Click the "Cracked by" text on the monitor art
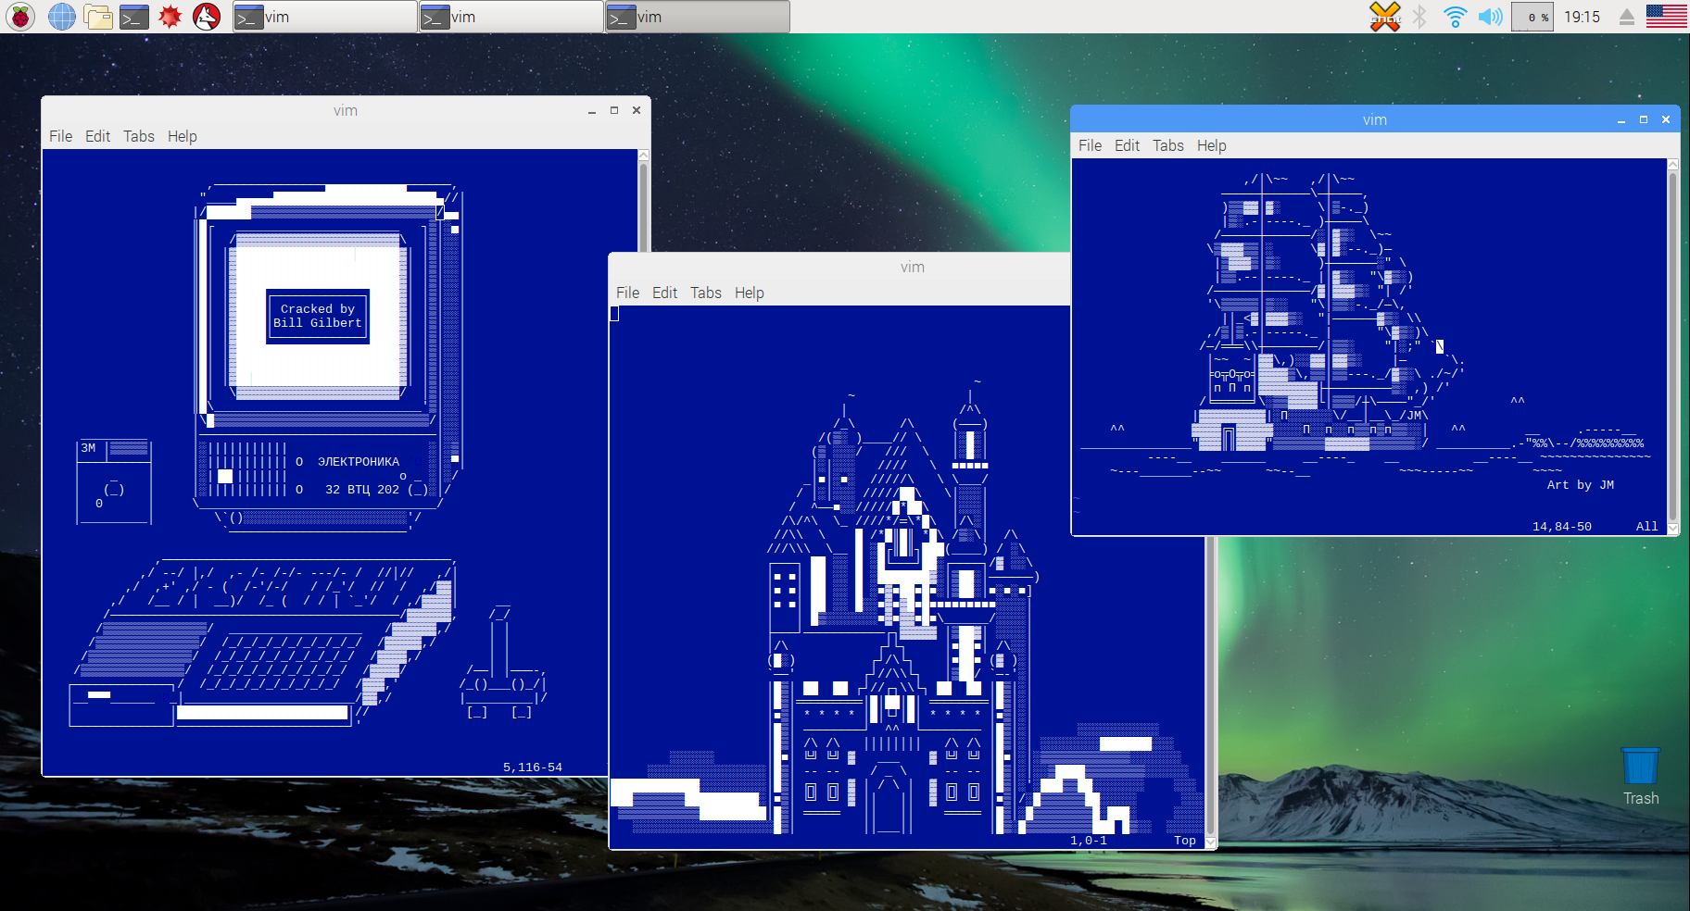This screenshot has height=911, width=1690. (318, 309)
